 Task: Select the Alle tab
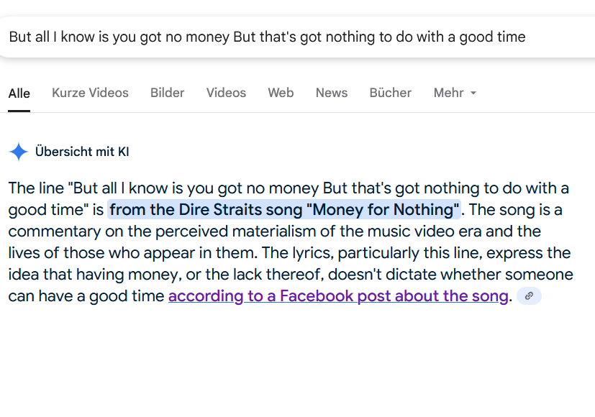(x=19, y=93)
